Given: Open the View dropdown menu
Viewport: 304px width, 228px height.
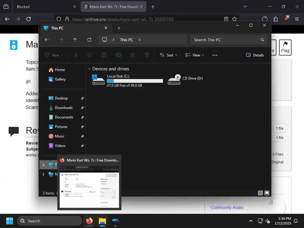Looking at the screenshot, I should tap(195, 55).
